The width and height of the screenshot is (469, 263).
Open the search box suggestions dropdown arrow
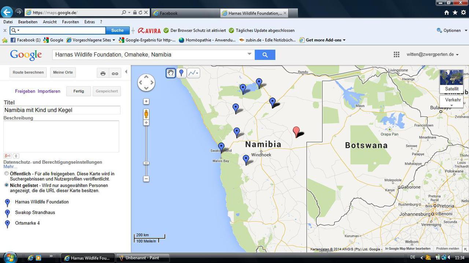click(249, 54)
